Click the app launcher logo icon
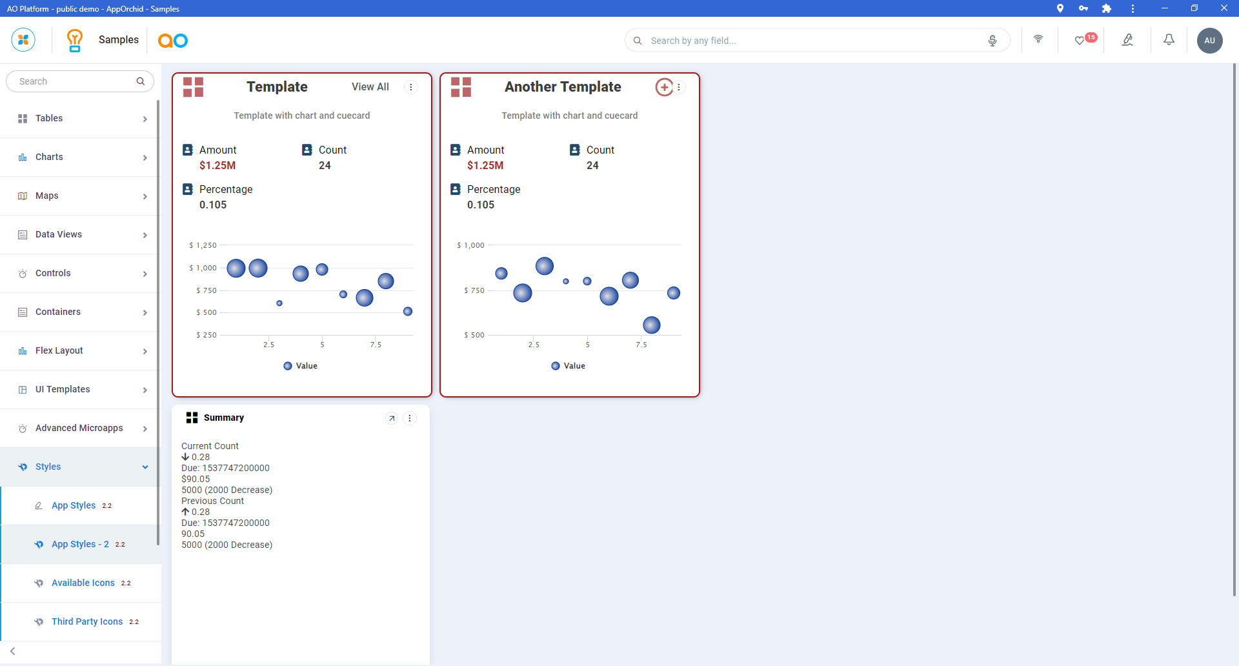The height and width of the screenshot is (666, 1239). point(23,40)
